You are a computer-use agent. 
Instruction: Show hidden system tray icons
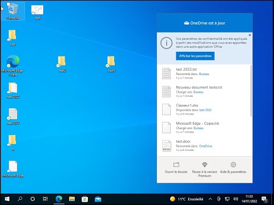[x=210, y=199]
